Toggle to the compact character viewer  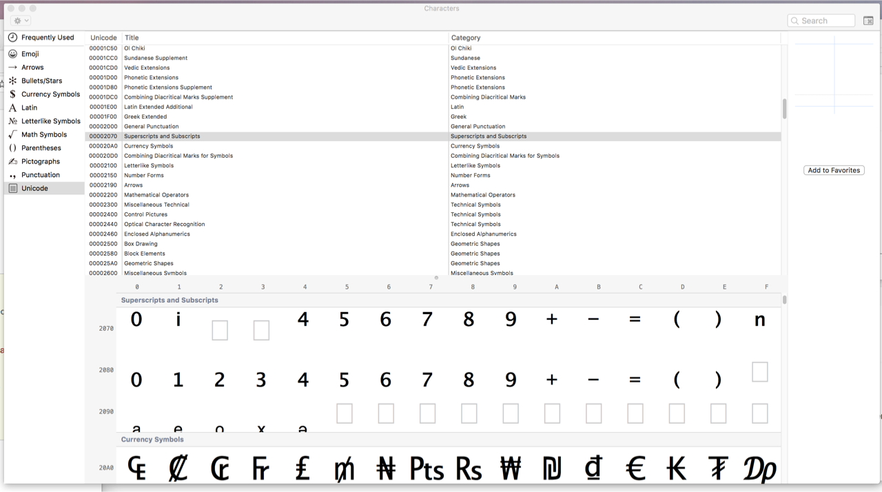pos(868,20)
